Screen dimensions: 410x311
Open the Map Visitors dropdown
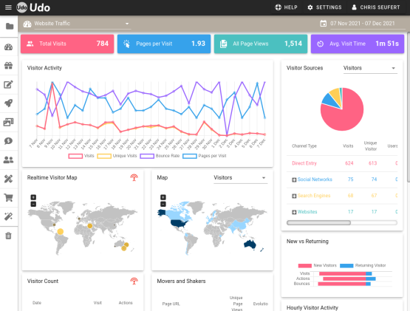240,177
